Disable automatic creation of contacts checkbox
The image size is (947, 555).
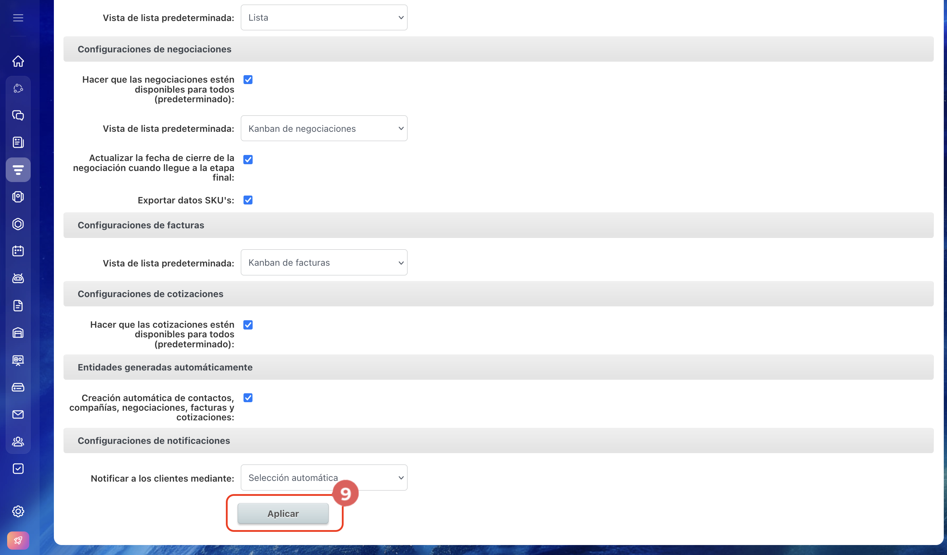(x=248, y=398)
